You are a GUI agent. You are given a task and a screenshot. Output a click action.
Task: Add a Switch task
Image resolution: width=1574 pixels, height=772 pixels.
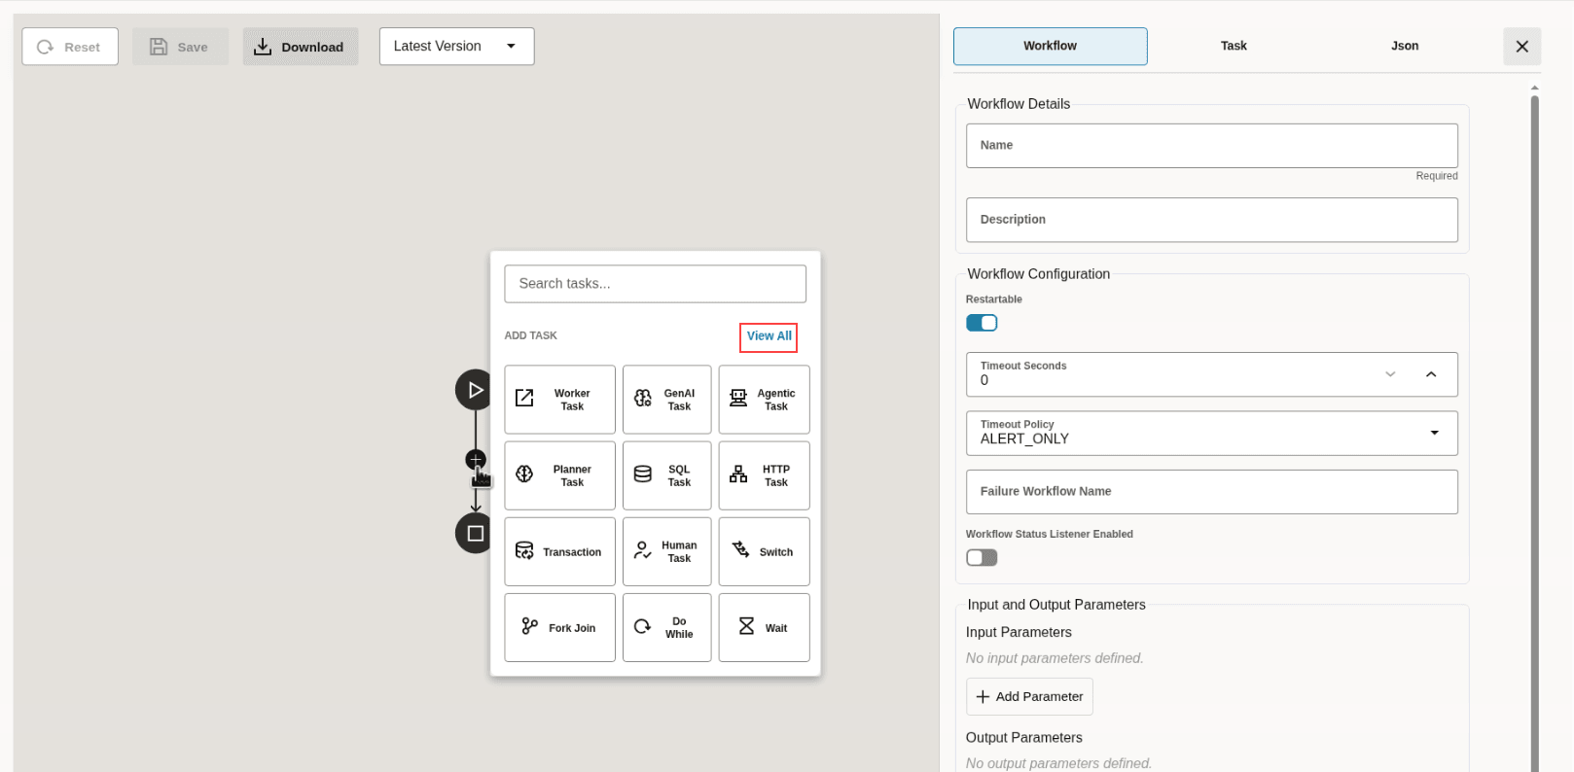coord(764,551)
